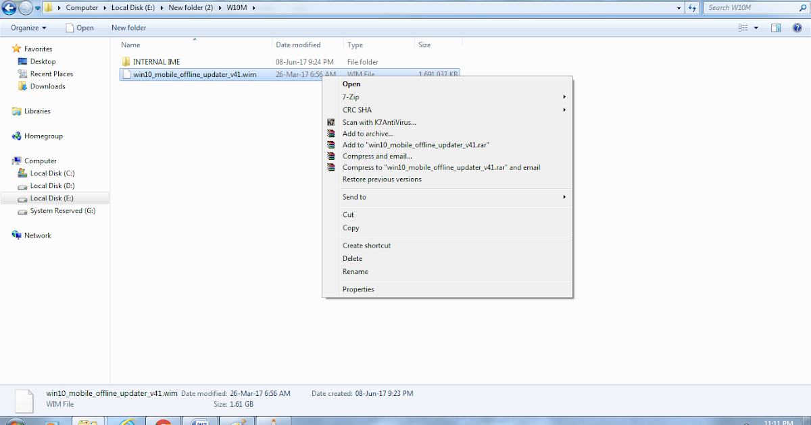Click the file thumbnail in details pane
Screen dimensions: 811x425
tap(24, 400)
